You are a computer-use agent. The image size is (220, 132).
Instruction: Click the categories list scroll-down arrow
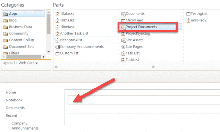click(49, 52)
